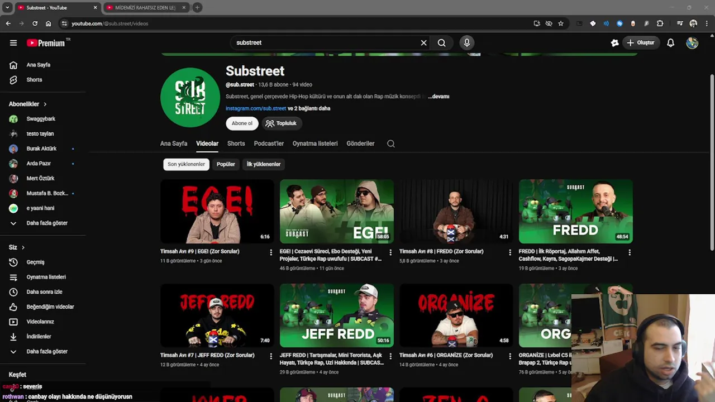This screenshot has width=715, height=402.
Task: Go back with the browser arrow
Action: [8, 23]
